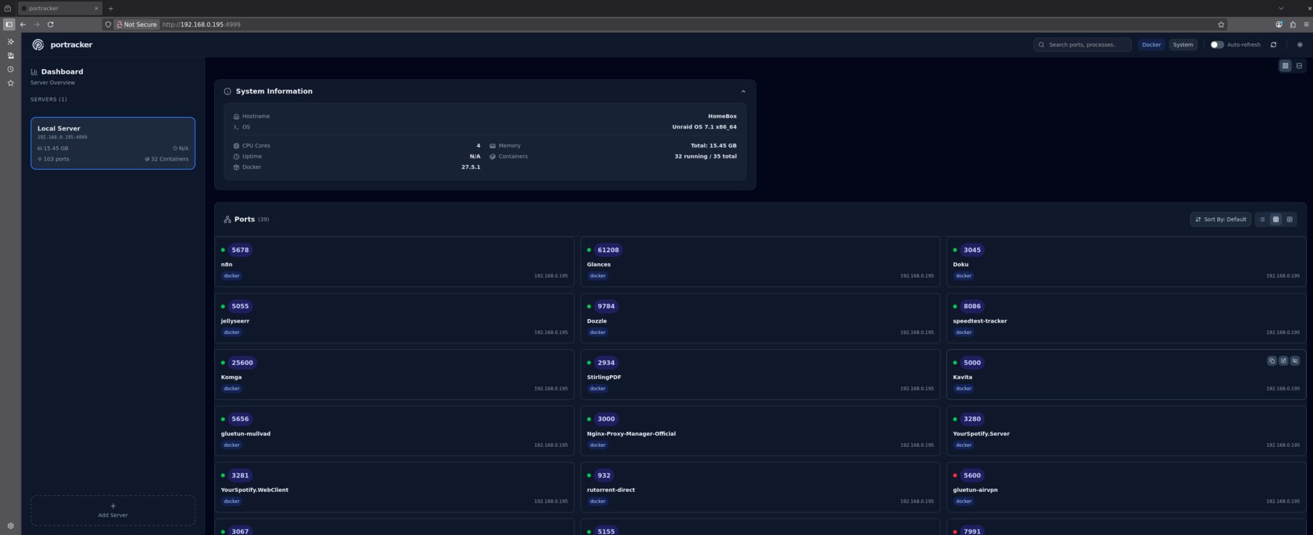The image size is (1313, 535).
Task: Select the portracker browser tab
Action: point(59,8)
